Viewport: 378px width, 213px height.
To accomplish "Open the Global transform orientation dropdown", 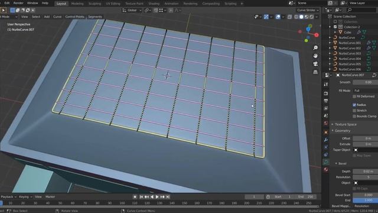I will pos(132,10).
